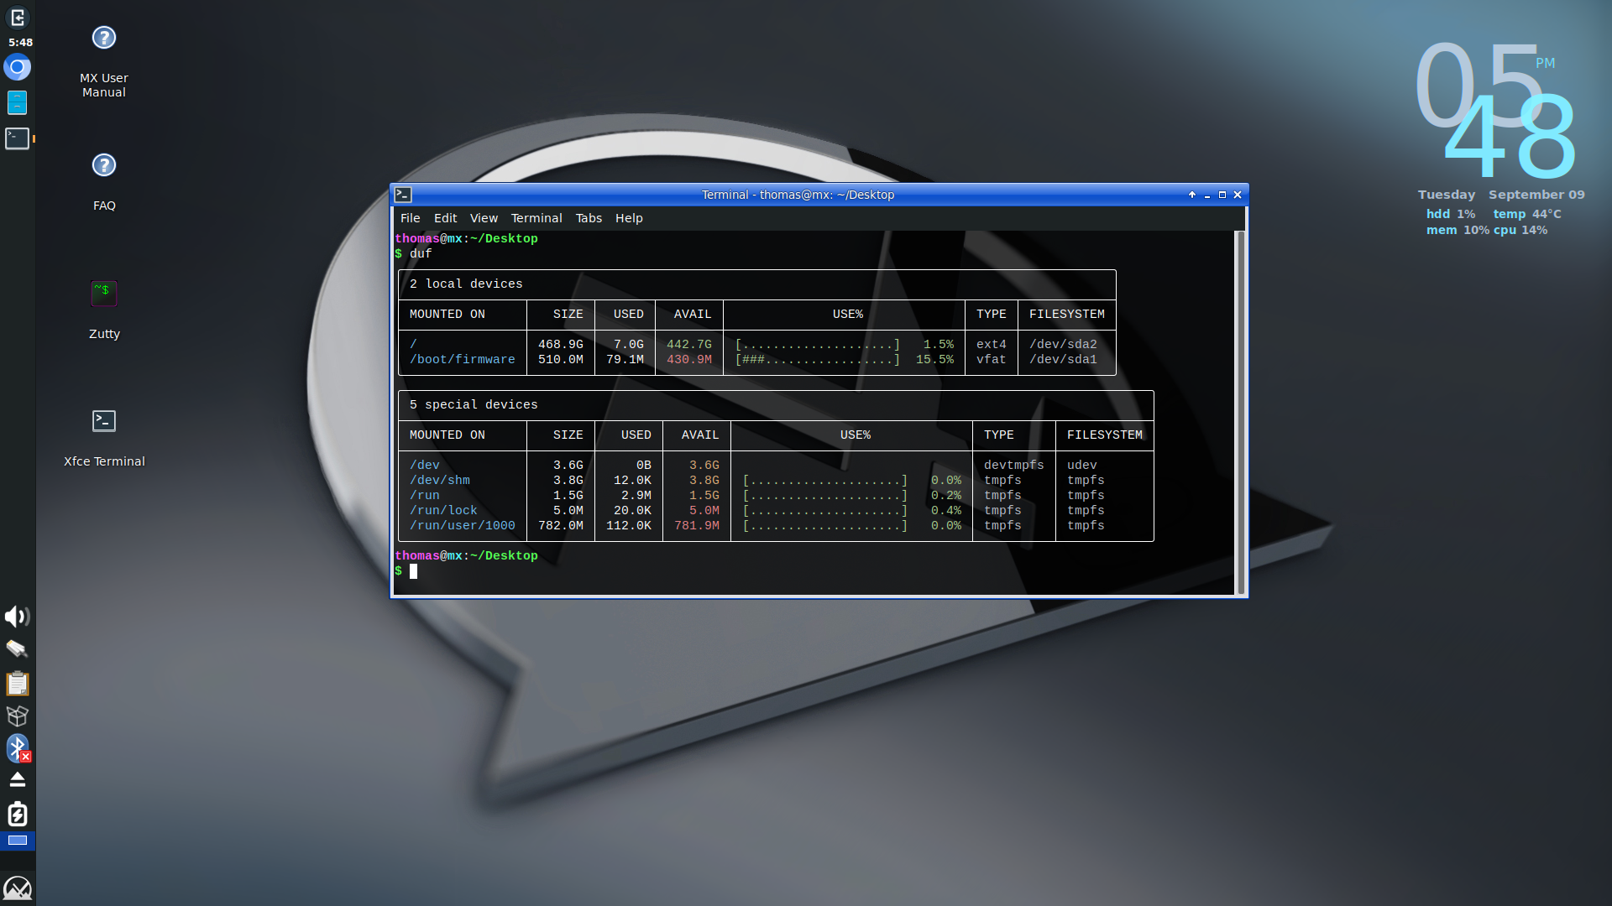Switch to the running Xfce Terminal in panel

[x=18, y=138]
